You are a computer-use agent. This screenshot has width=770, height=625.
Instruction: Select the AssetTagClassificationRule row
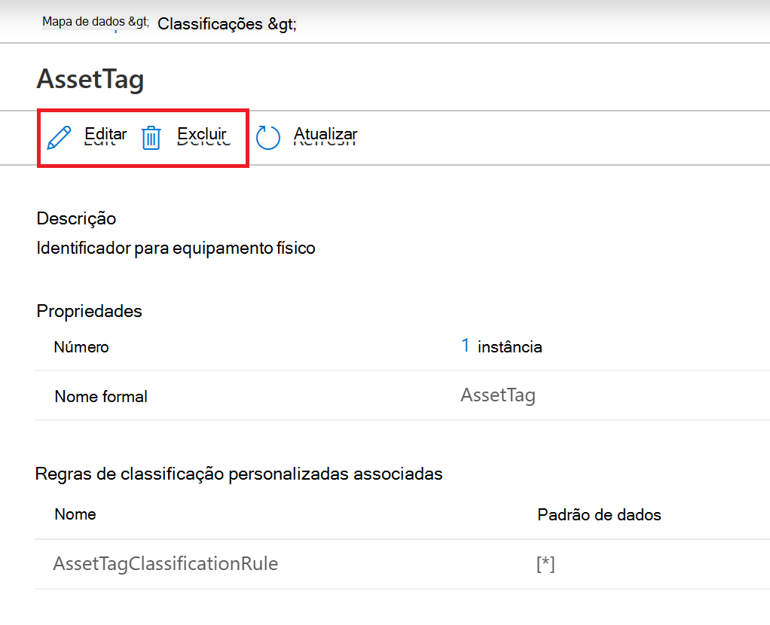point(165,563)
